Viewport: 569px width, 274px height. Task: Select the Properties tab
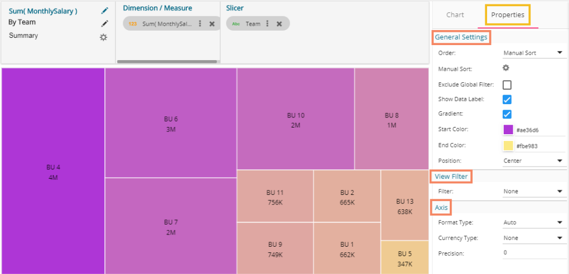coord(508,15)
